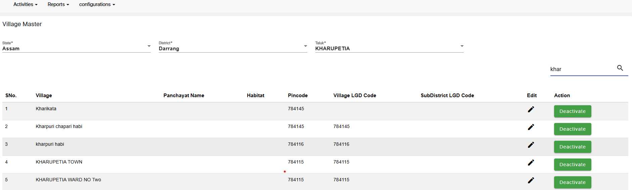Open the Activities menu
The height and width of the screenshot is (190, 632).
pos(26,4)
